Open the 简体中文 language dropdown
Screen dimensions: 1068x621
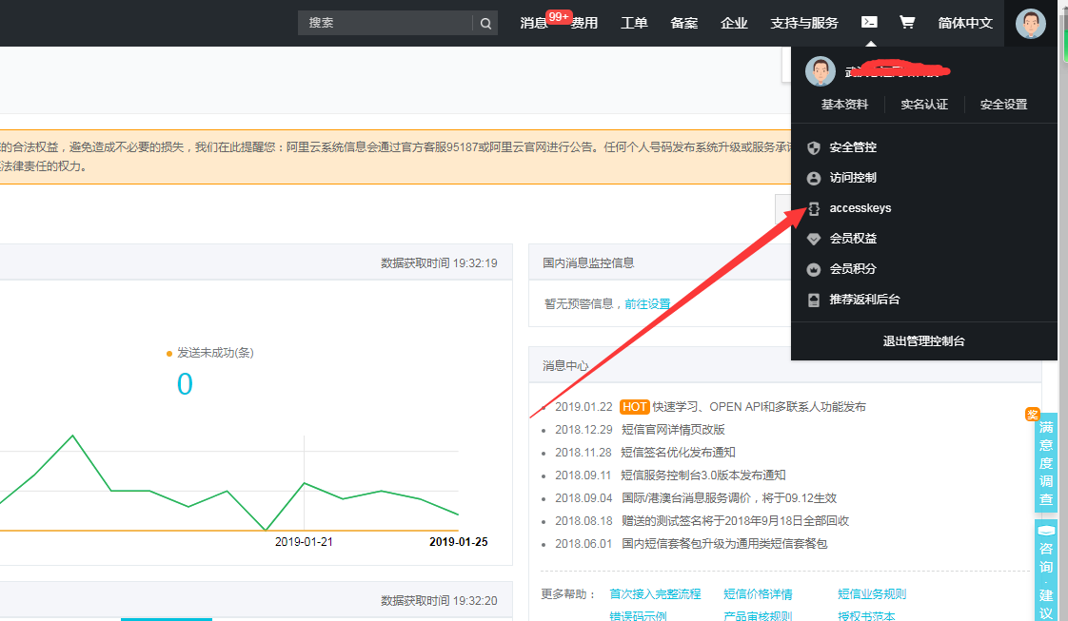pyautogui.click(x=964, y=23)
